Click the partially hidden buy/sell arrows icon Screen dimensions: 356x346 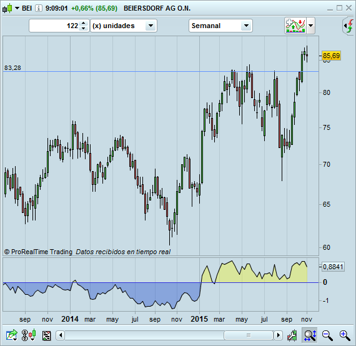tap(349, 26)
